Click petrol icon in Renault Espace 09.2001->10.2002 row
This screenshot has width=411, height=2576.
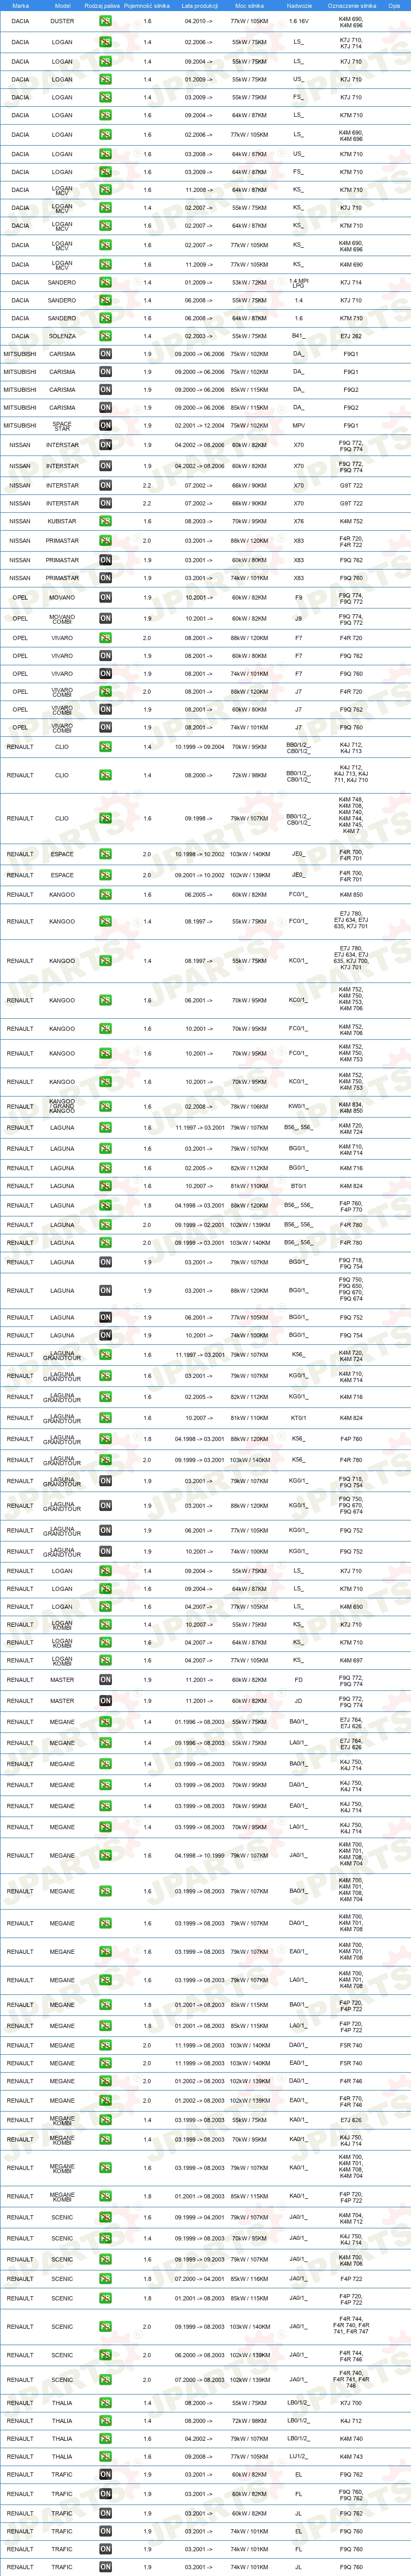point(105,875)
